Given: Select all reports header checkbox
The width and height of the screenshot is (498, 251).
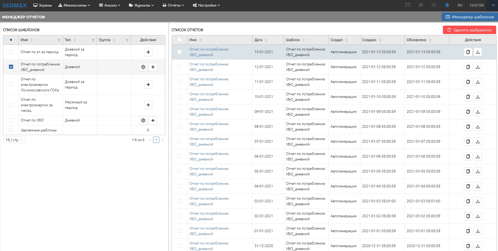Looking at the screenshot, I should pos(179,40).
